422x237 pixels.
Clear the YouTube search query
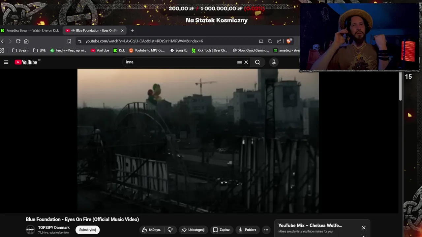(246, 62)
